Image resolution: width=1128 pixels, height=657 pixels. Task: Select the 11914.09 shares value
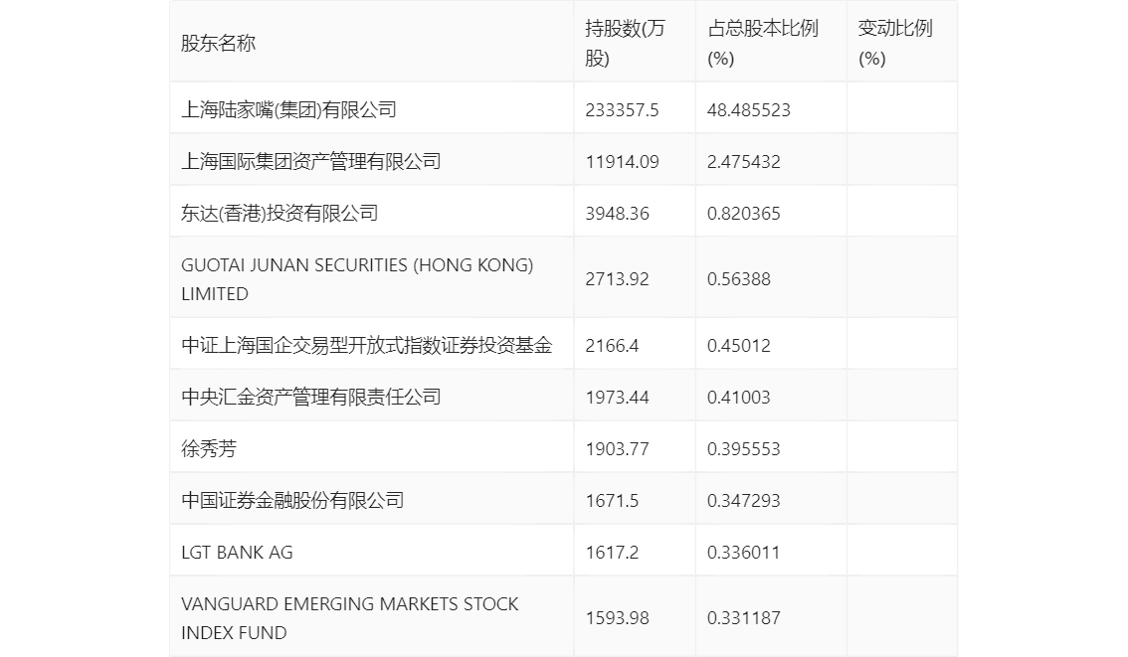pyautogui.click(x=622, y=161)
